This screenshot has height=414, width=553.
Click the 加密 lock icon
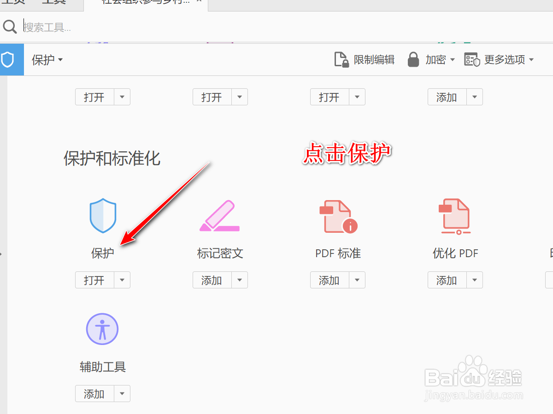[x=413, y=59]
